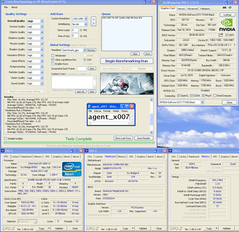Click the GPU-Z refresh icon
Screen dimensions: 239x232
230,8
